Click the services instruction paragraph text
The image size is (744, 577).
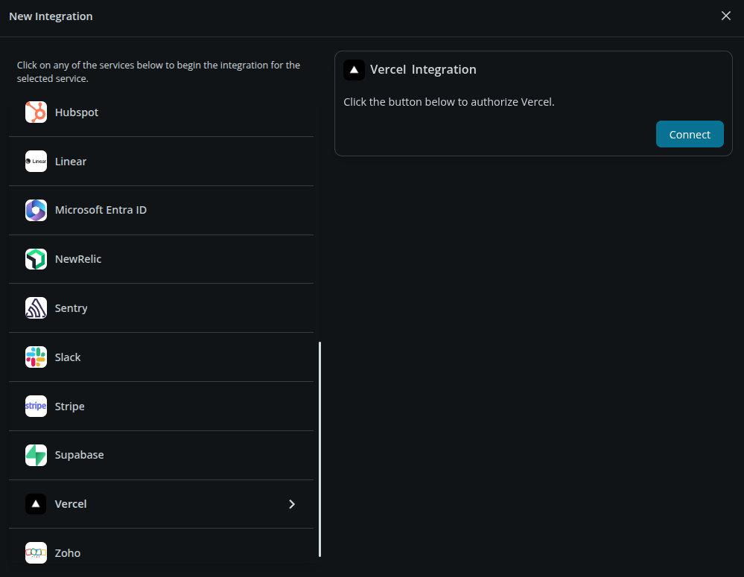click(x=159, y=71)
